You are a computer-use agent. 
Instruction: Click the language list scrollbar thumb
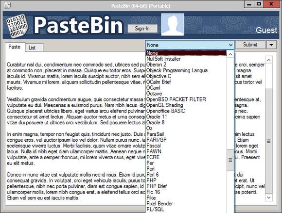230,160
